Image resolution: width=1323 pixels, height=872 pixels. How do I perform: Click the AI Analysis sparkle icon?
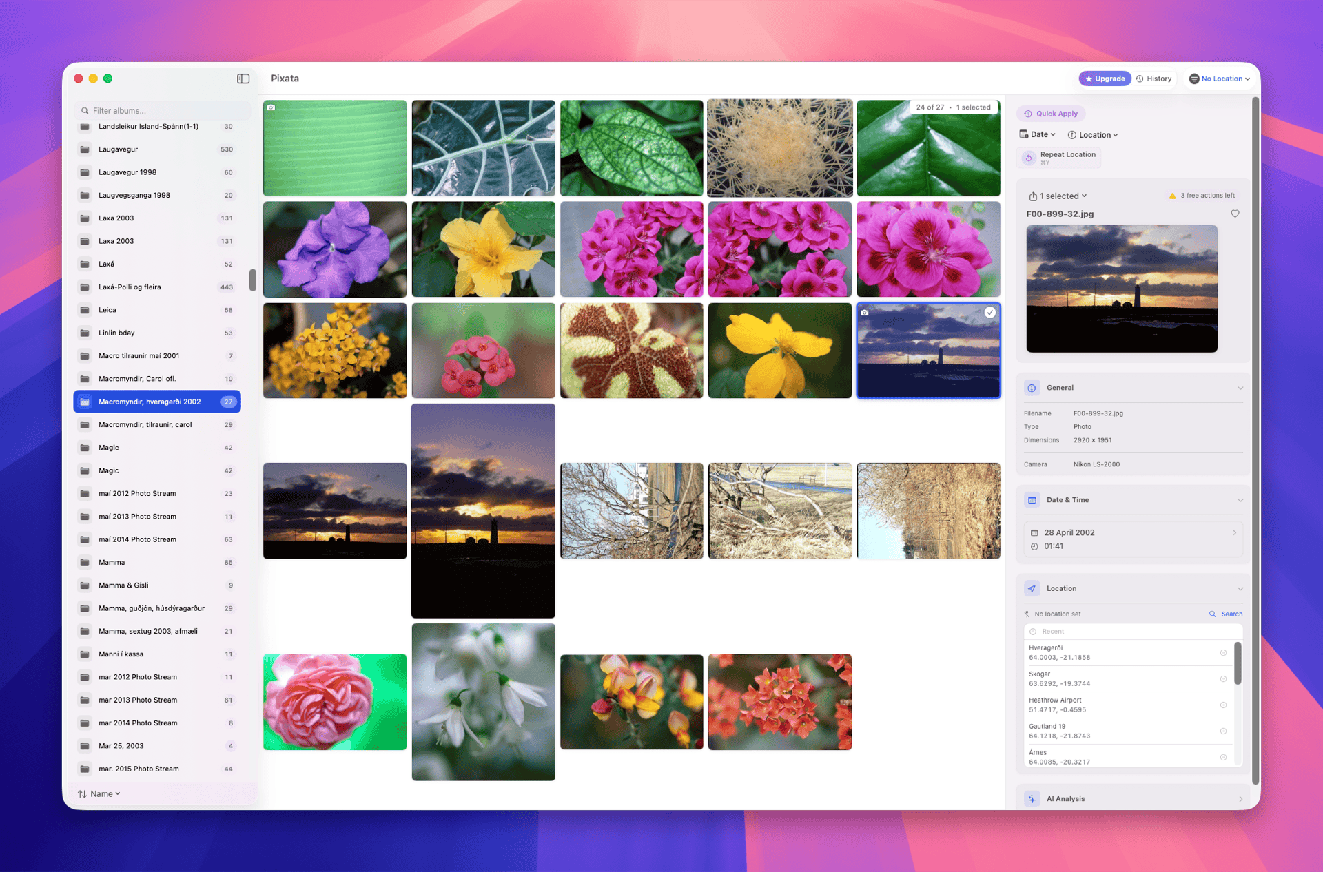click(1032, 798)
